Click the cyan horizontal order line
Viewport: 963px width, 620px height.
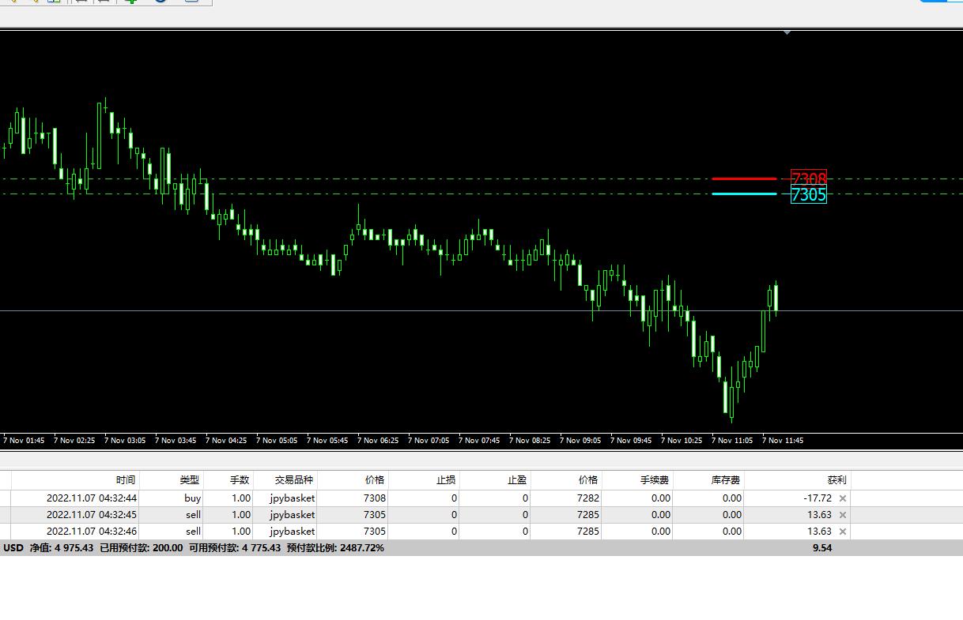744,194
